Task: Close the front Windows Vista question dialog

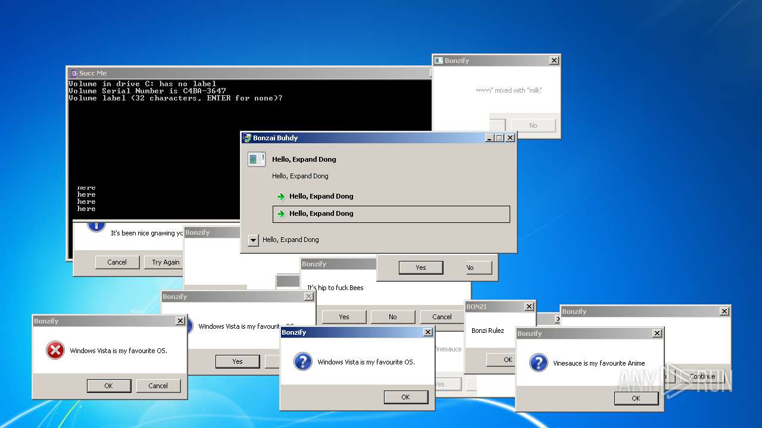Action: pos(428,332)
